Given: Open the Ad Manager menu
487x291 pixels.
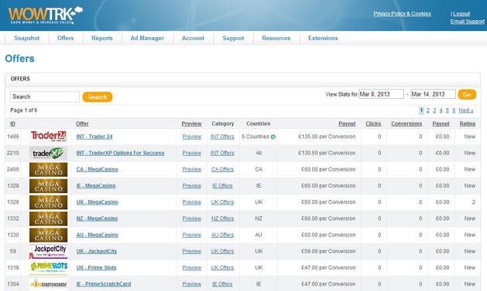Looking at the screenshot, I should (x=147, y=38).
